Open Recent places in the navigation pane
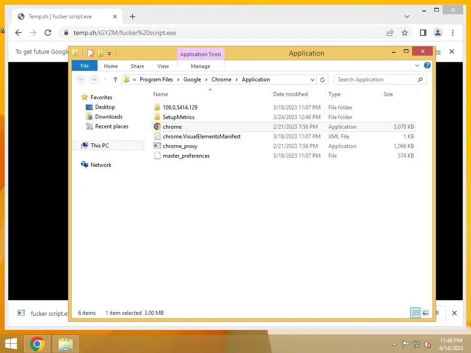Image resolution: width=471 pixels, height=353 pixels. (x=111, y=126)
